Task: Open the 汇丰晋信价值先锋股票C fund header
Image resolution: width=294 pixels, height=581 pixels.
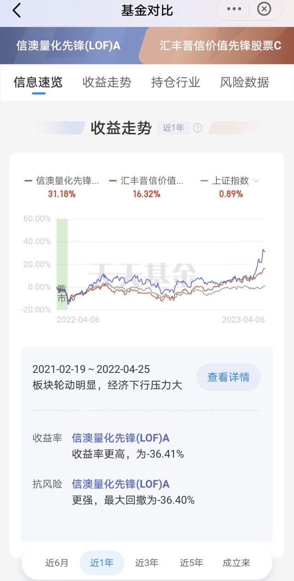Action: tap(220, 46)
